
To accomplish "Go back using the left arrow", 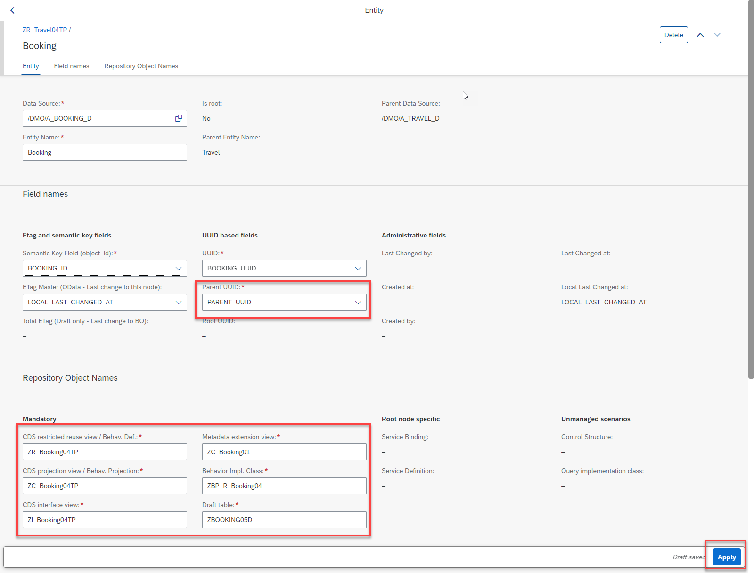I will point(12,10).
